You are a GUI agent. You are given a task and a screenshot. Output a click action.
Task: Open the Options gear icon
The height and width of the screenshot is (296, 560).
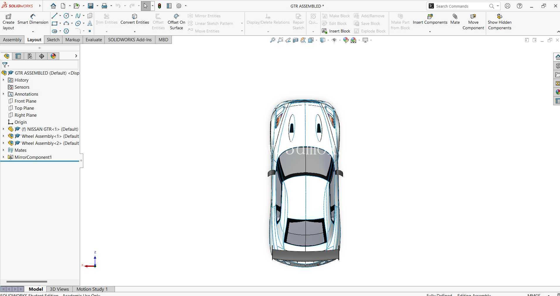pyautogui.click(x=179, y=6)
